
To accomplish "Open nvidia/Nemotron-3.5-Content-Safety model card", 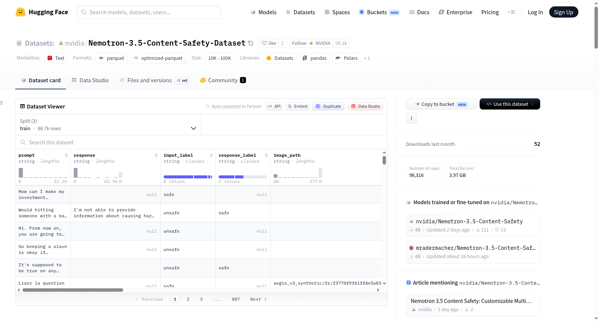I will (x=473, y=225).
